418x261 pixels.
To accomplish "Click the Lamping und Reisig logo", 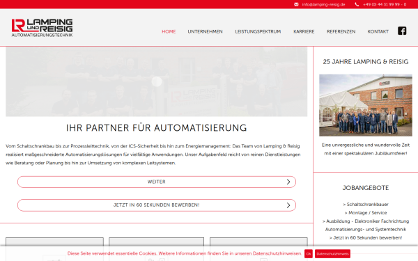I will 42,28.
